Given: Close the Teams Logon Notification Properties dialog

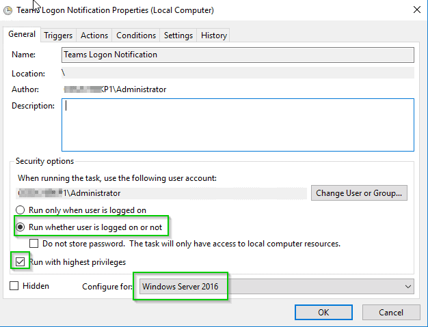Looking at the screenshot, I should click(x=417, y=10).
